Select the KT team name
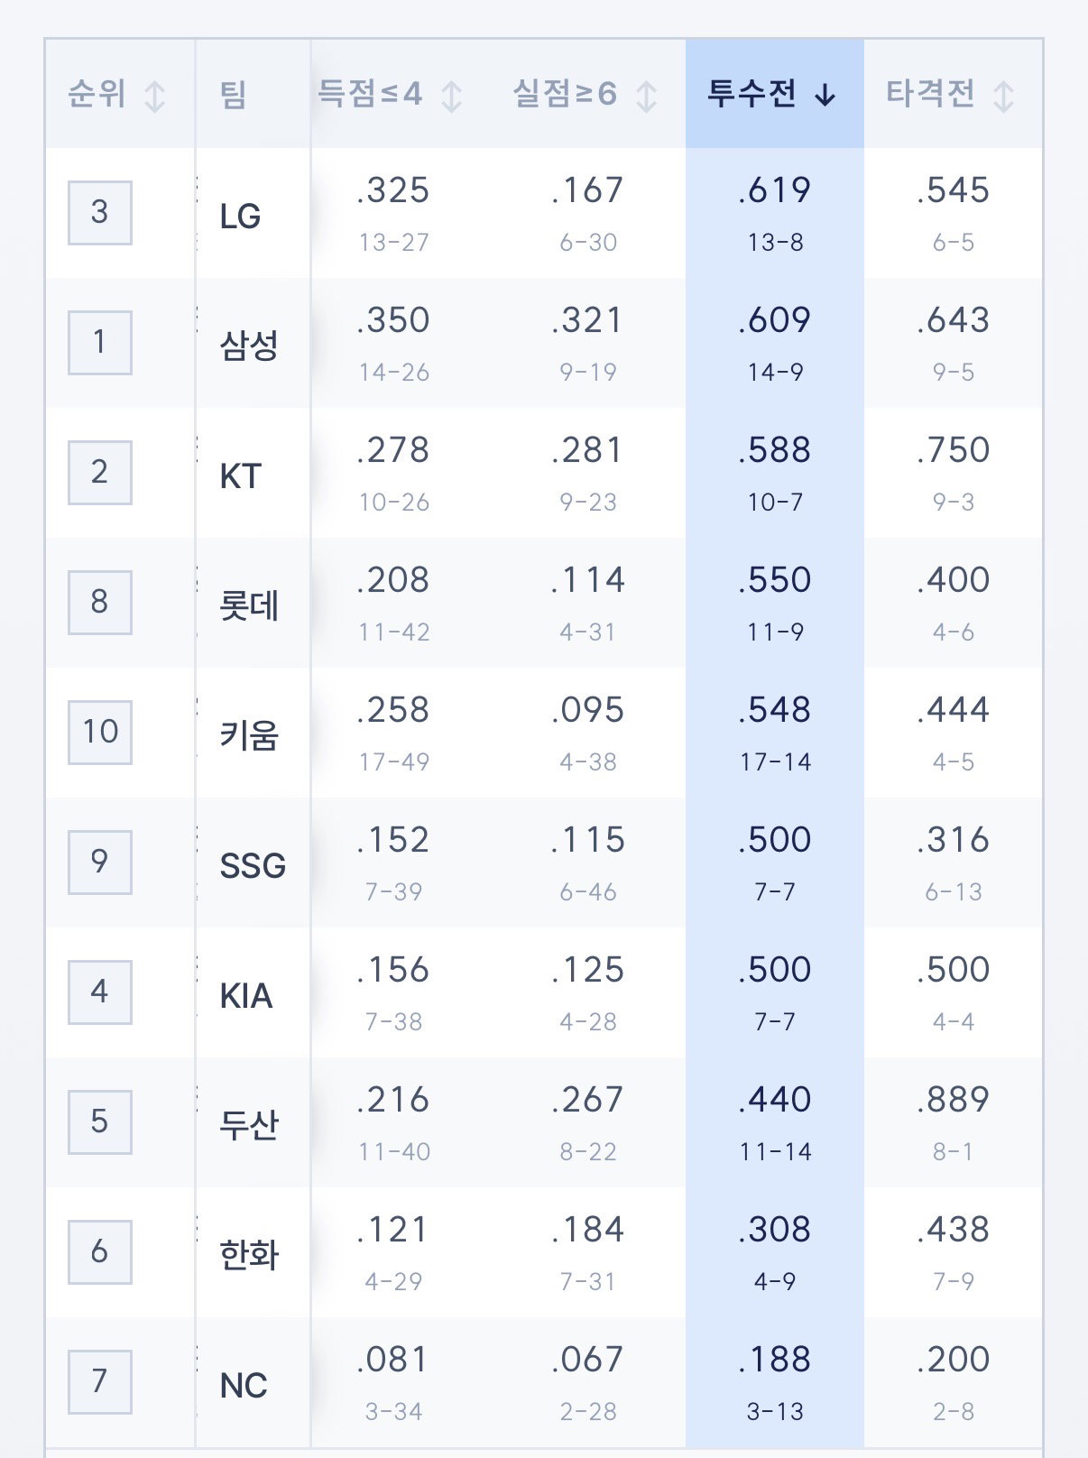 pyautogui.click(x=241, y=475)
